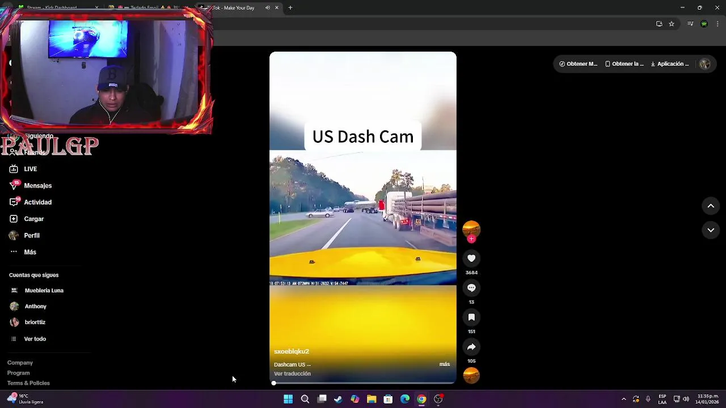Open LIVE from the sidebar
This screenshot has width=726, height=408.
(x=23, y=169)
